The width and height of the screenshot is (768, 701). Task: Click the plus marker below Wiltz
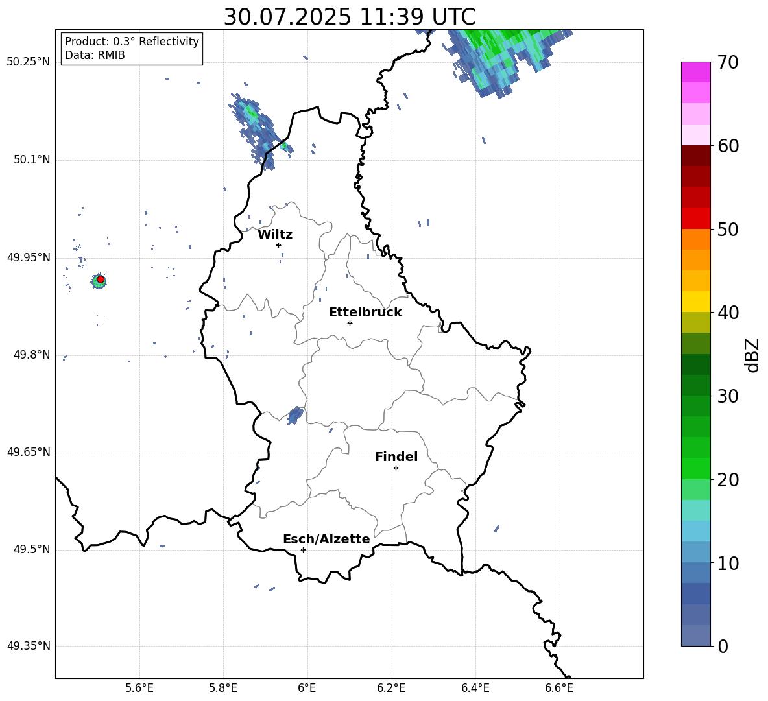[279, 245]
